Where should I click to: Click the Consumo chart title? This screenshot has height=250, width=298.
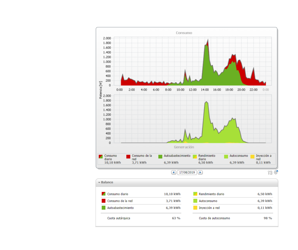pos(184,33)
